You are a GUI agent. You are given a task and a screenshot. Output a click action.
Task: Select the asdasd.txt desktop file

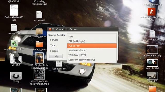[x=14, y=28]
